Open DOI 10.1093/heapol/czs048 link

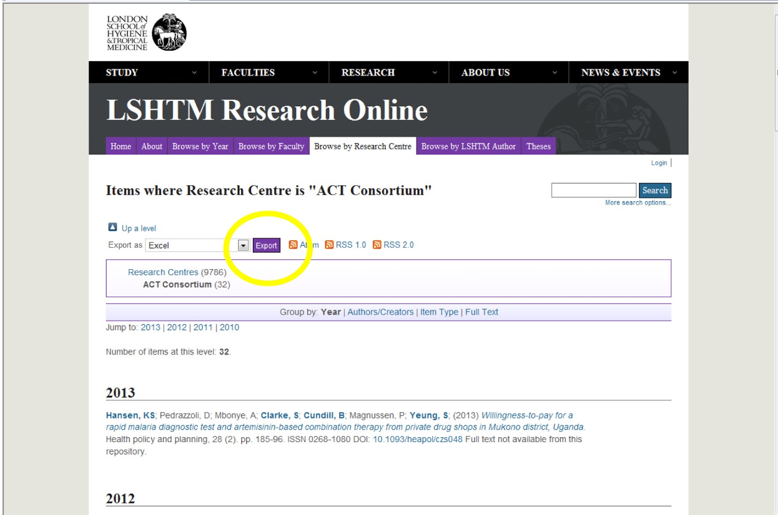coord(418,439)
